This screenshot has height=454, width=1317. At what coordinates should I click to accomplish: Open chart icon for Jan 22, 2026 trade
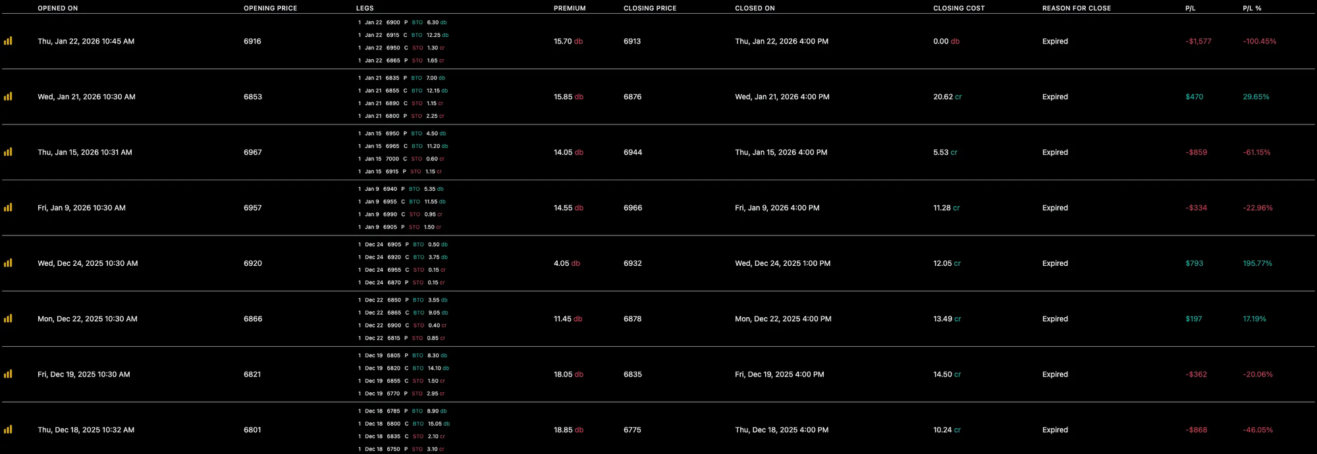click(8, 41)
